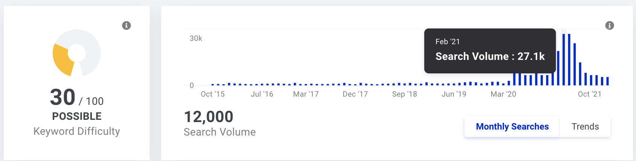Click the Oct '21 axis label

click(590, 94)
